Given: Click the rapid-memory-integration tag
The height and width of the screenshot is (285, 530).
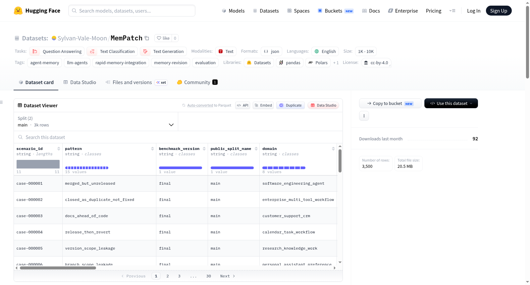Looking at the screenshot, I should 121,63.
